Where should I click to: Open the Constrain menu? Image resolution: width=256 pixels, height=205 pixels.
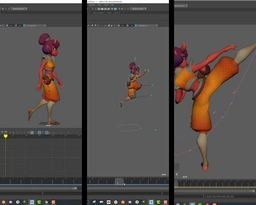tap(92, 5)
